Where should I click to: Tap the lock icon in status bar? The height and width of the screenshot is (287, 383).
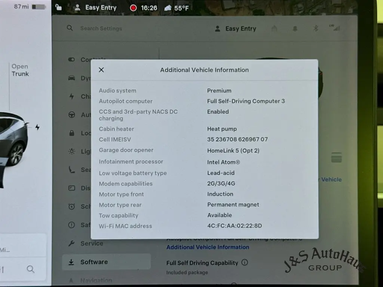click(x=58, y=7)
